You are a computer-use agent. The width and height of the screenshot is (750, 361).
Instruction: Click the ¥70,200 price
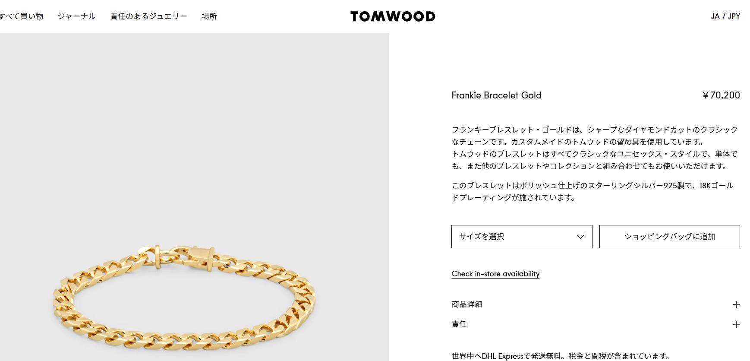tap(721, 95)
